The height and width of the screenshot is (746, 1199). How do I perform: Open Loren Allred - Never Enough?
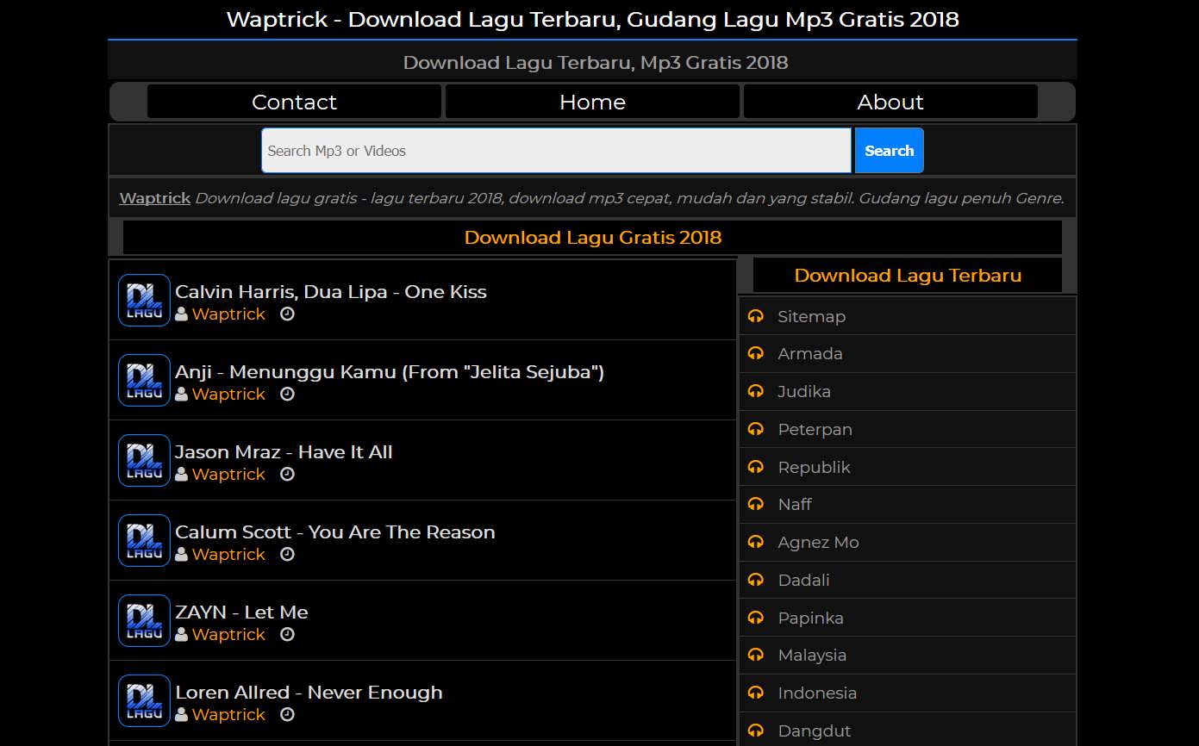click(x=309, y=693)
